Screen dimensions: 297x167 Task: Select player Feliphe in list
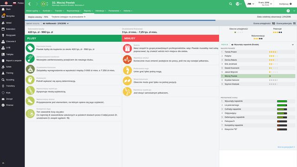[x=258, y=56]
